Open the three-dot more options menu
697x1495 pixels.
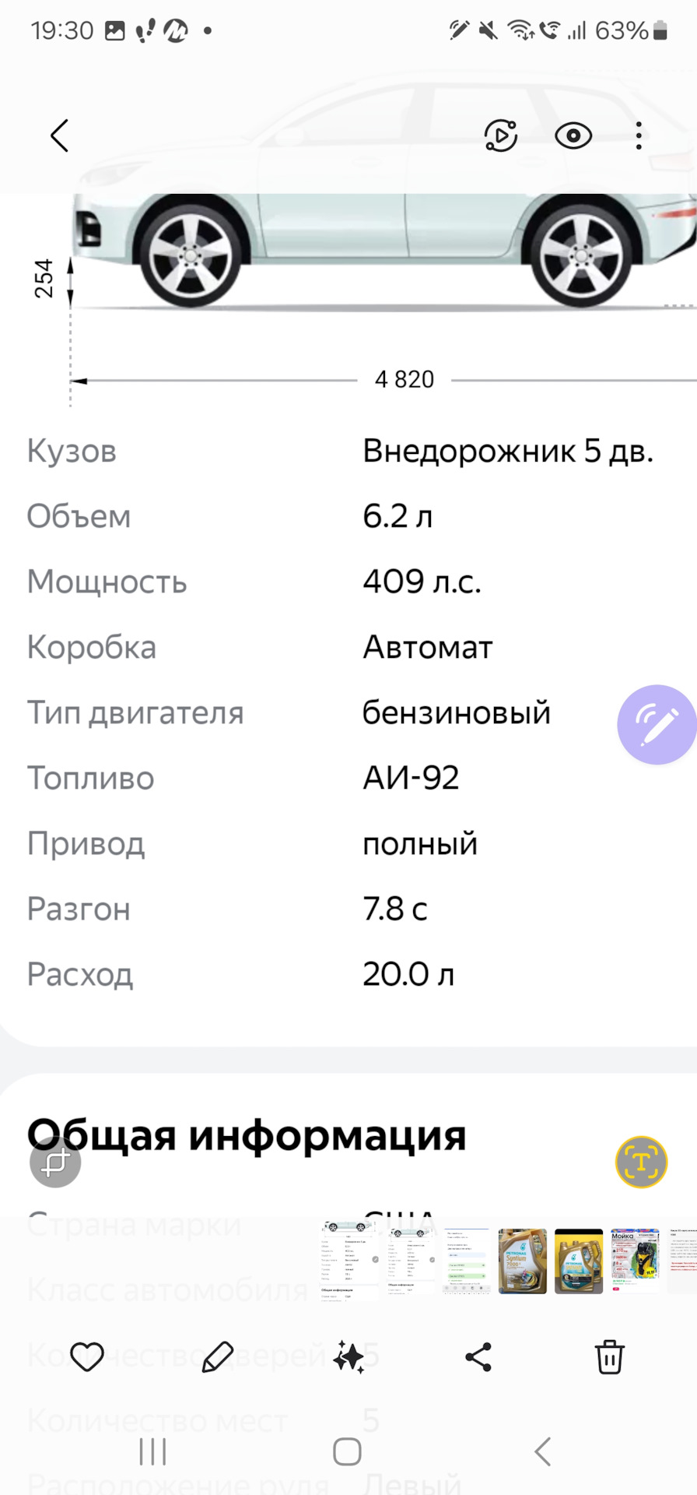point(639,136)
